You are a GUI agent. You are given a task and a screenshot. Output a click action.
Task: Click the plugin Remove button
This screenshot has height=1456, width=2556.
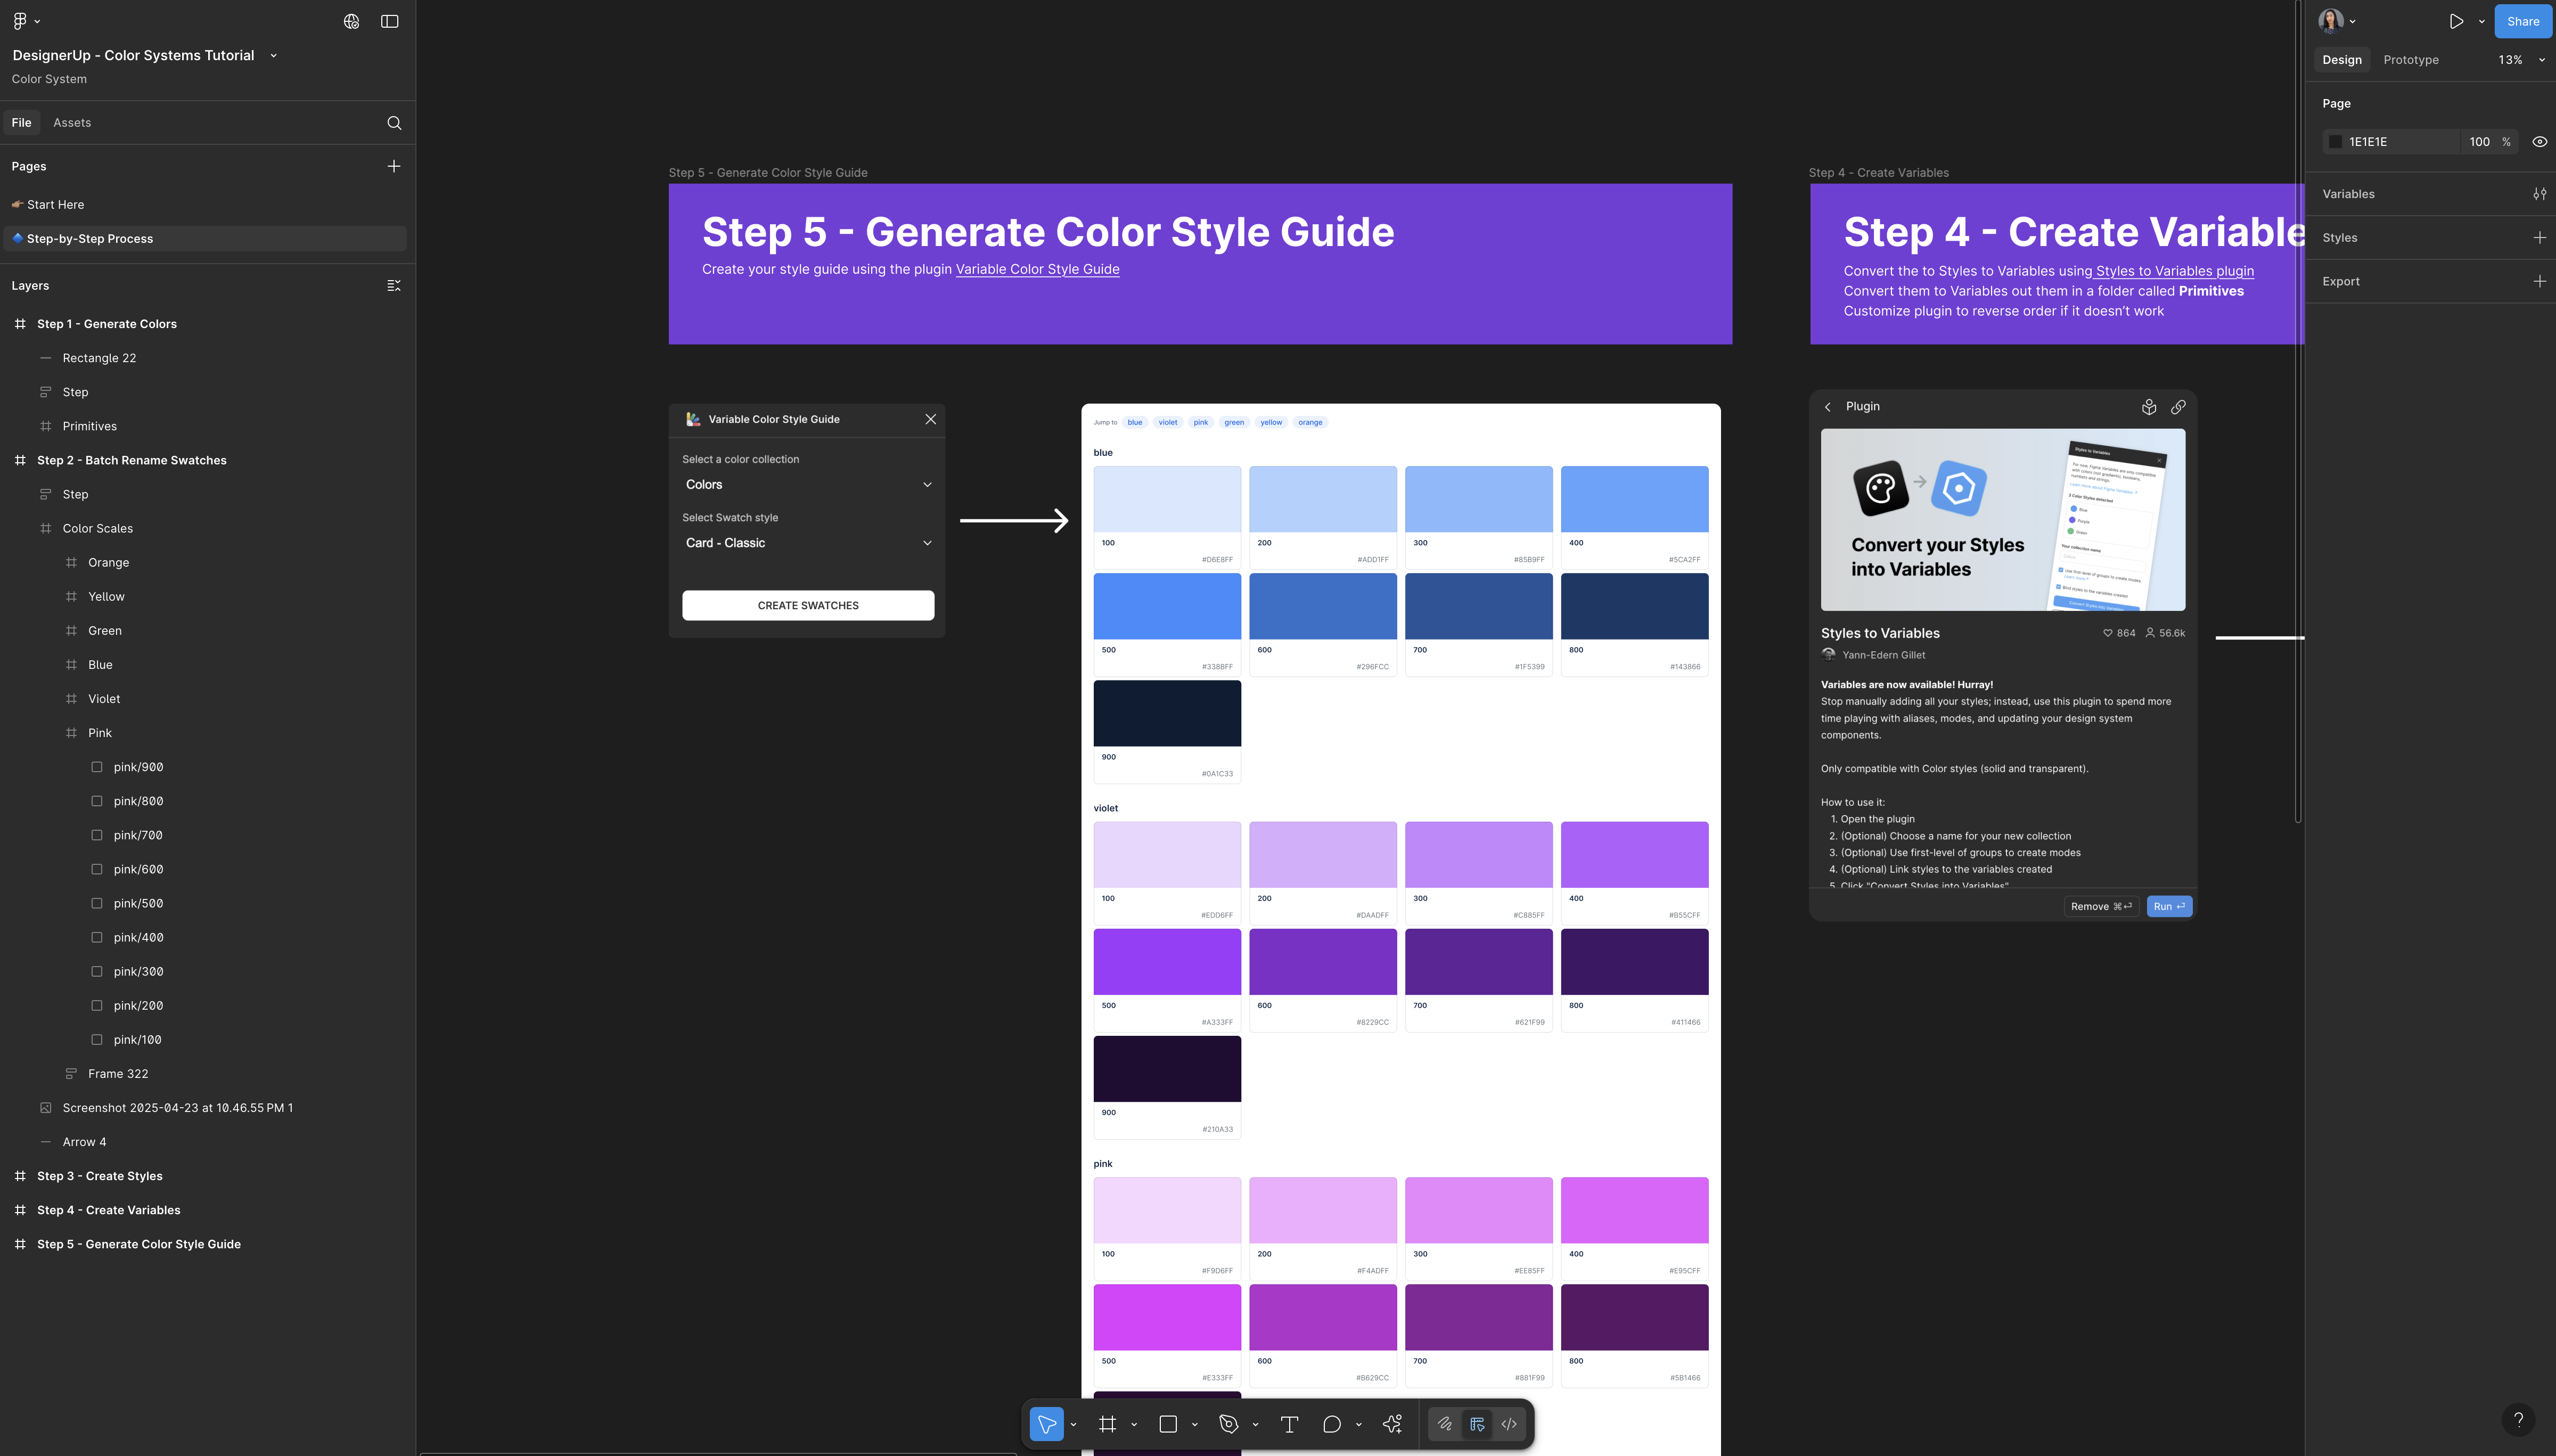pyautogui.click(x=2101, y=907)
